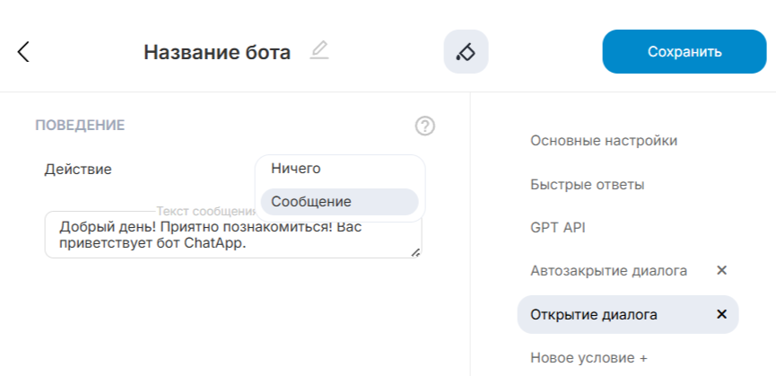Choose Ничего in the action list

coord(296,169)
